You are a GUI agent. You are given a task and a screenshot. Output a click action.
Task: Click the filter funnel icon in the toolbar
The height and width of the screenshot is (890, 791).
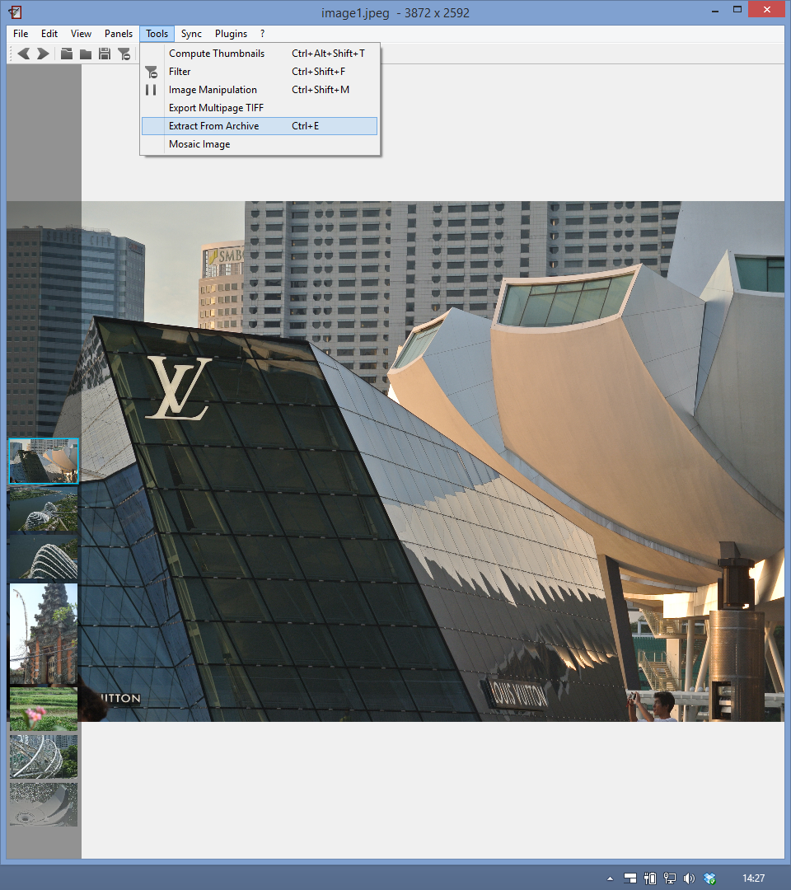(x=124, y=54)
